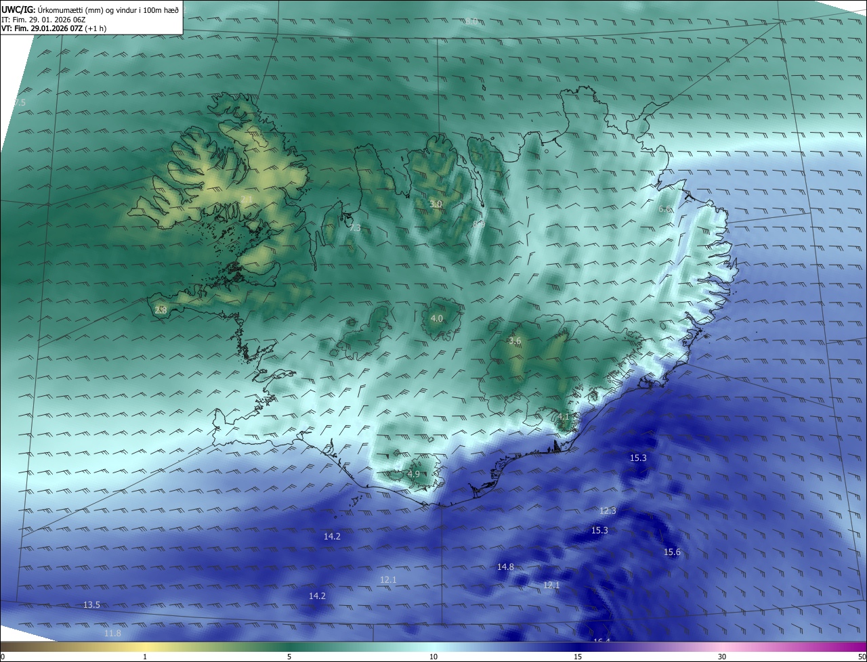867x662 pixels.
Task: Click the 12.3 value off the coast
Action: pos(608,510)
